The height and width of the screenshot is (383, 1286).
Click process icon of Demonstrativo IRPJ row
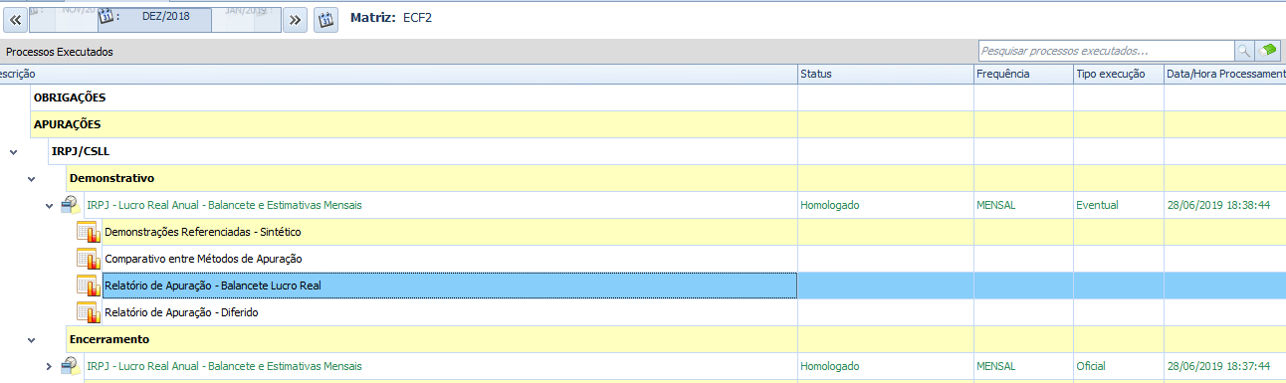click(x=70, y=205)
